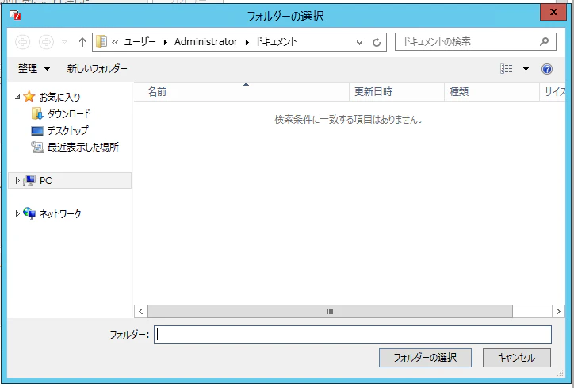
Task: Select お気に入り in the navigation pane
Action: pyautogui.click(x=59, y=97)
